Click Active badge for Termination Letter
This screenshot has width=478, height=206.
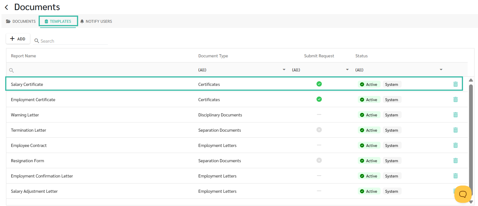[x=369, y=130]
